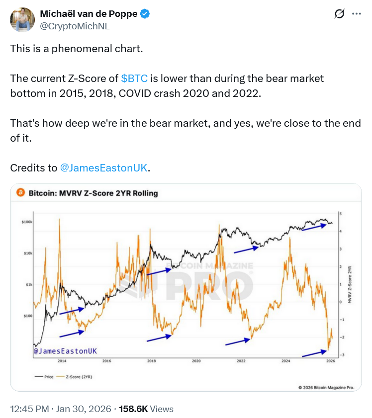The width and height of the screenshot is (372, 418).
Task: Click the black Price legend marker
Action: 37,377
